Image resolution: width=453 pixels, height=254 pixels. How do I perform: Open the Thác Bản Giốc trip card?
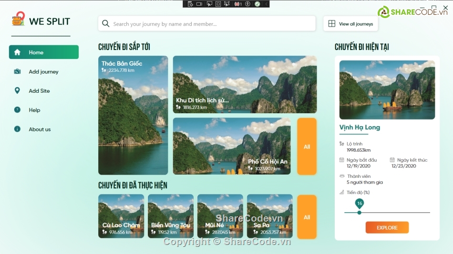(x=133, y=115)
